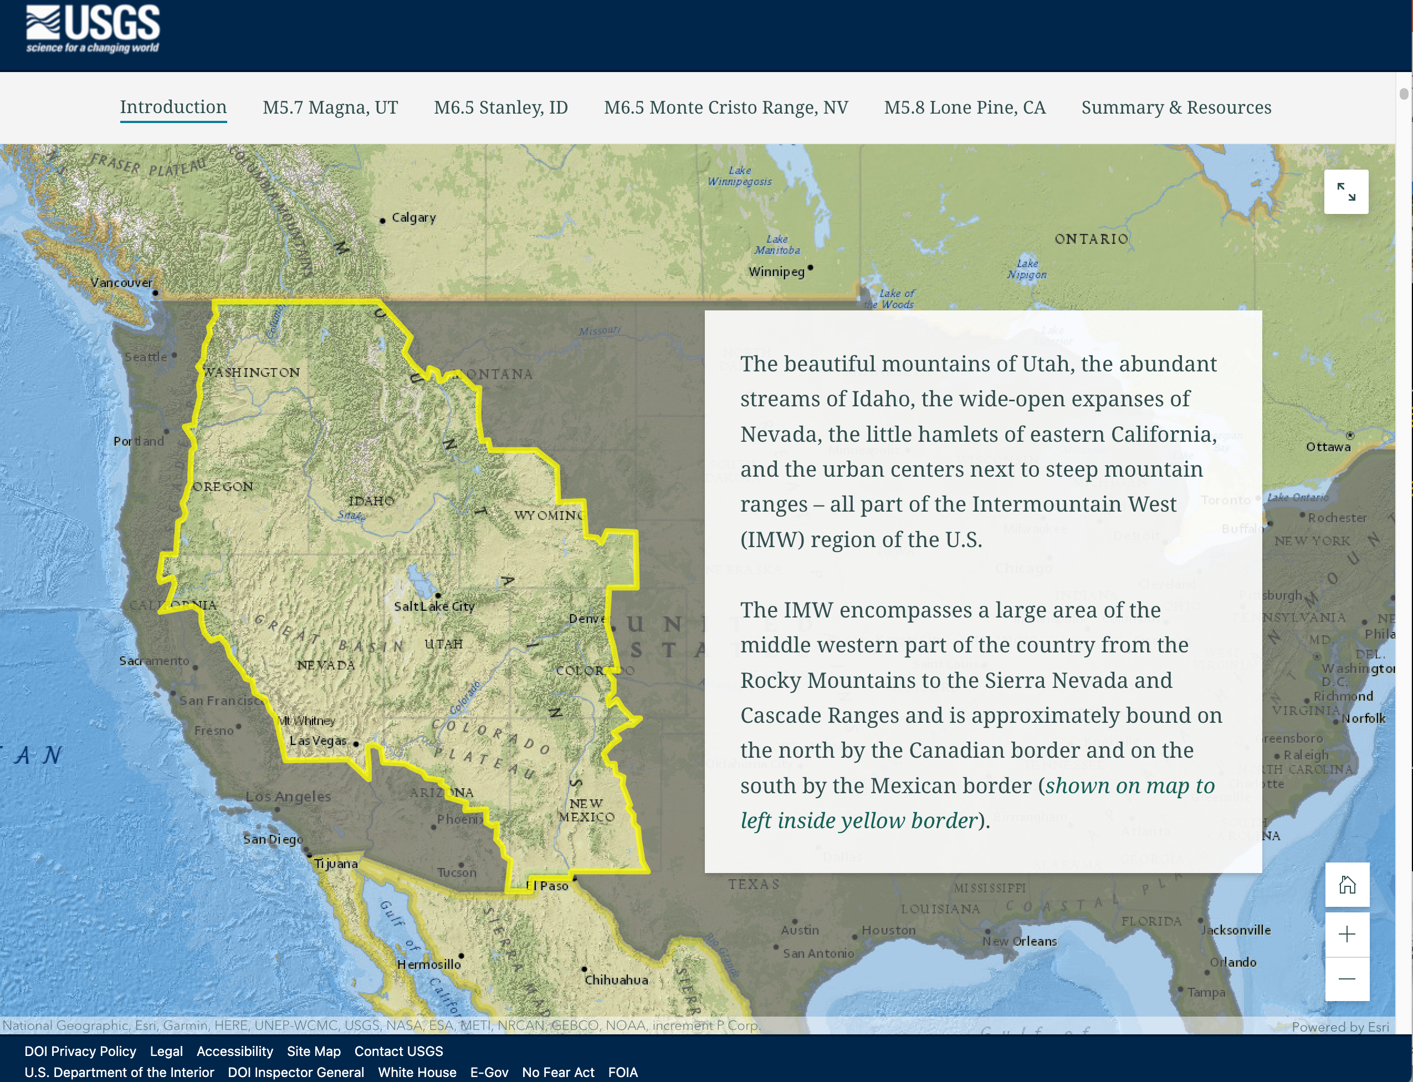This screenshot has height=1082, width=1413.
Task: Go to M6.5 Stanley, ID section
Action: pos(501,108)
